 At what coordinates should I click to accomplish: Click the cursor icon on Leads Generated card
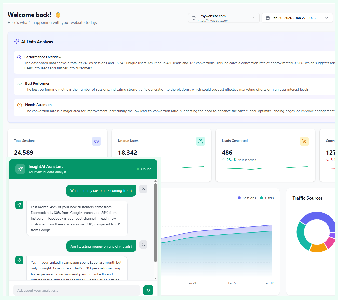tap(304, 141)
